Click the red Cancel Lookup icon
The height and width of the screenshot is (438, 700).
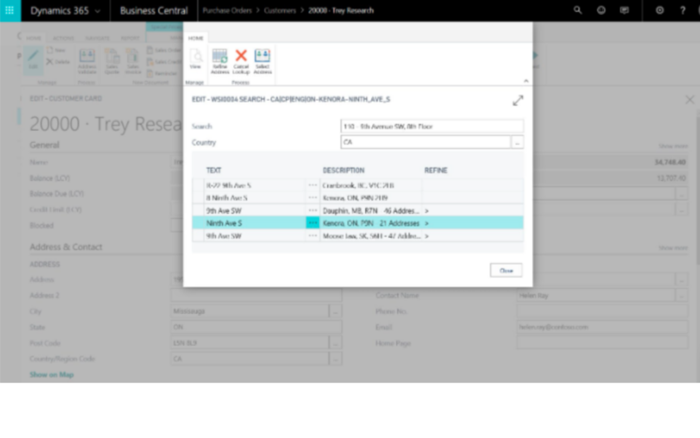point(241,61)
